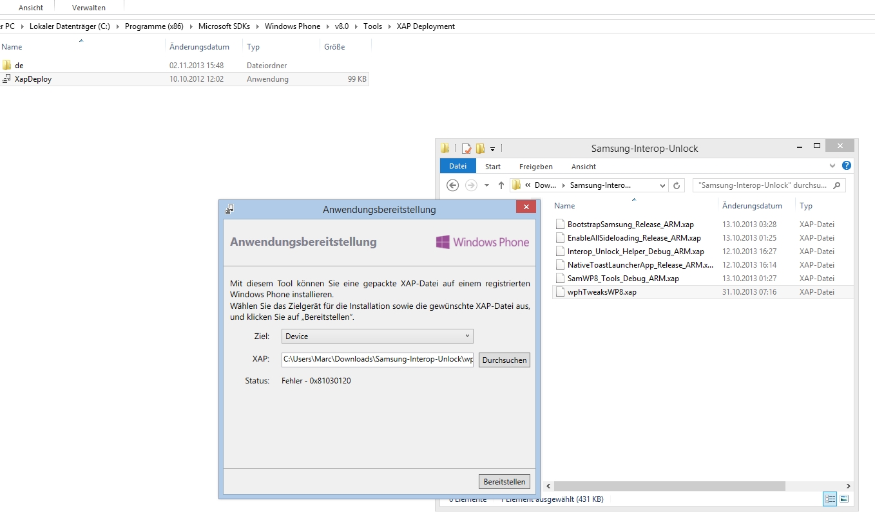Screen dimensions: 875x525
Task: Click 'Tools' in the breadcrumb path
Action: (372, 26)
